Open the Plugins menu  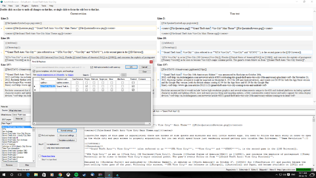(x=25, y=6)
